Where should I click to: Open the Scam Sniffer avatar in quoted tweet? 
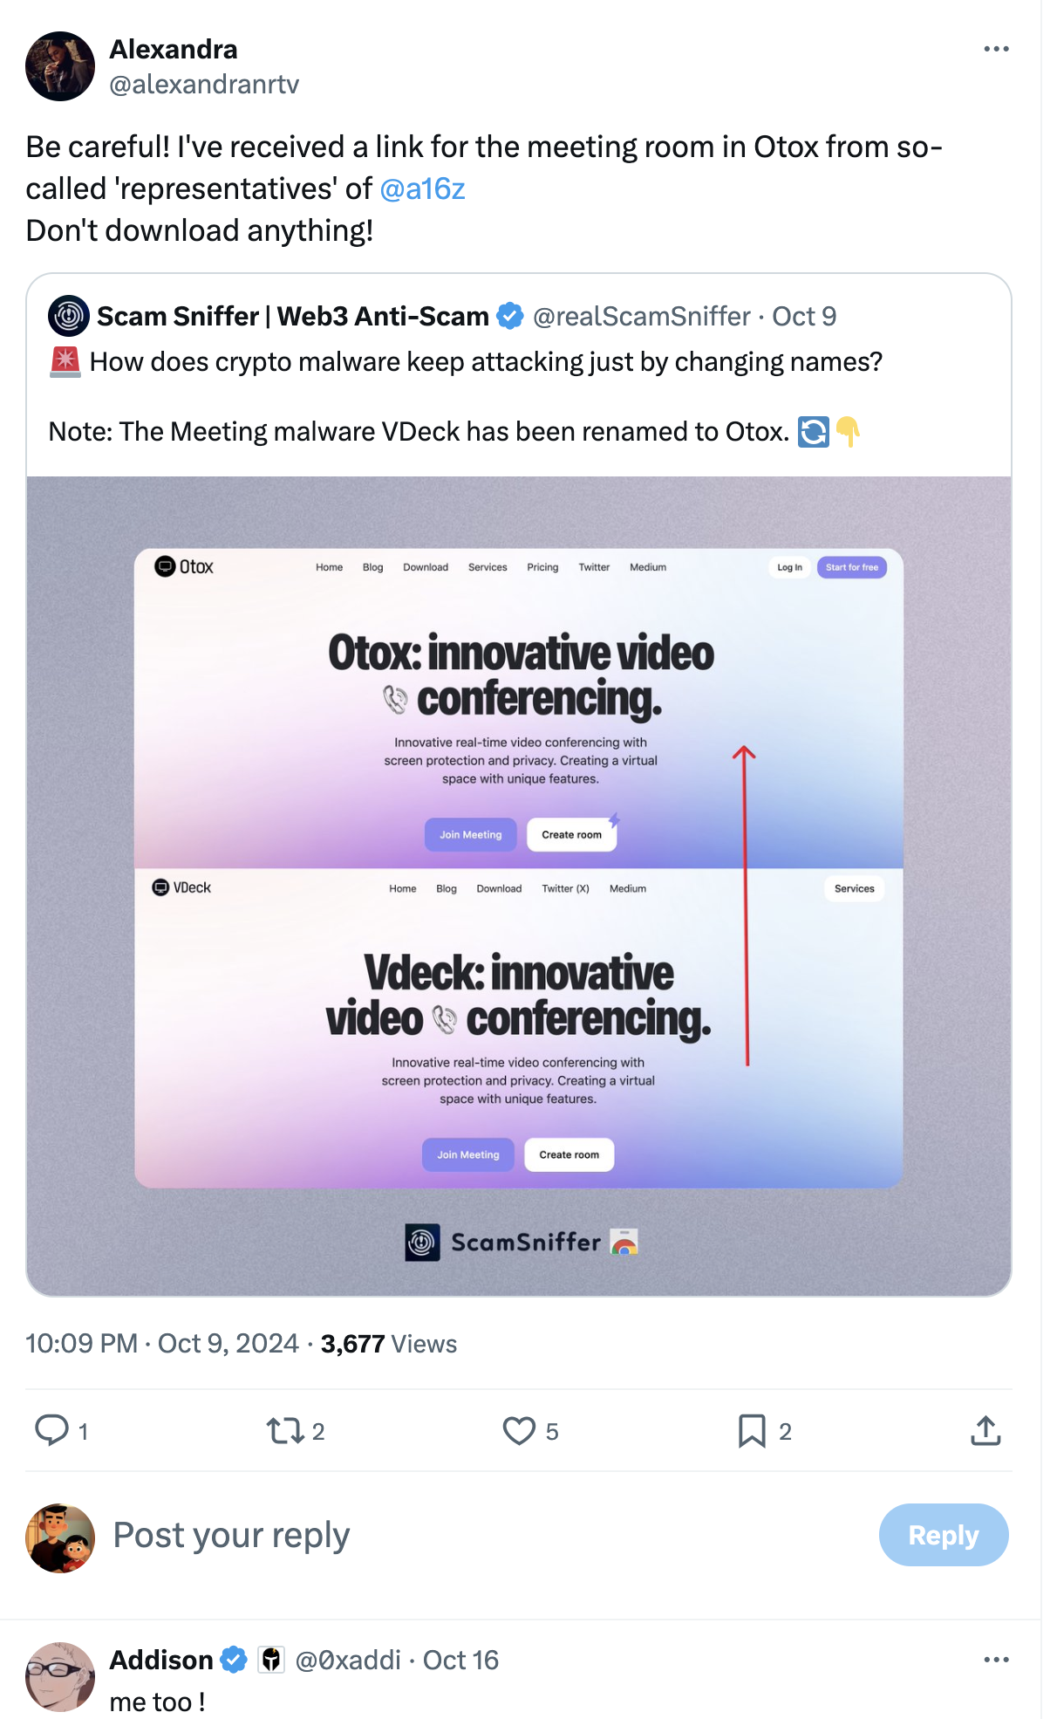tap(69, 316)
